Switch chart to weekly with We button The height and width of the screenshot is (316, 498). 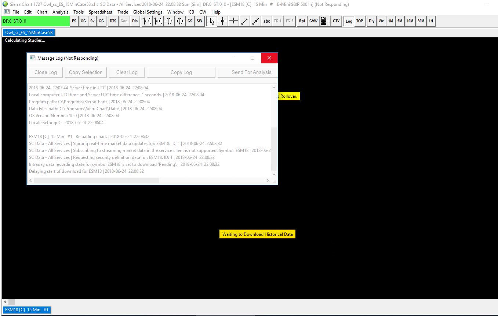(381, 21)
